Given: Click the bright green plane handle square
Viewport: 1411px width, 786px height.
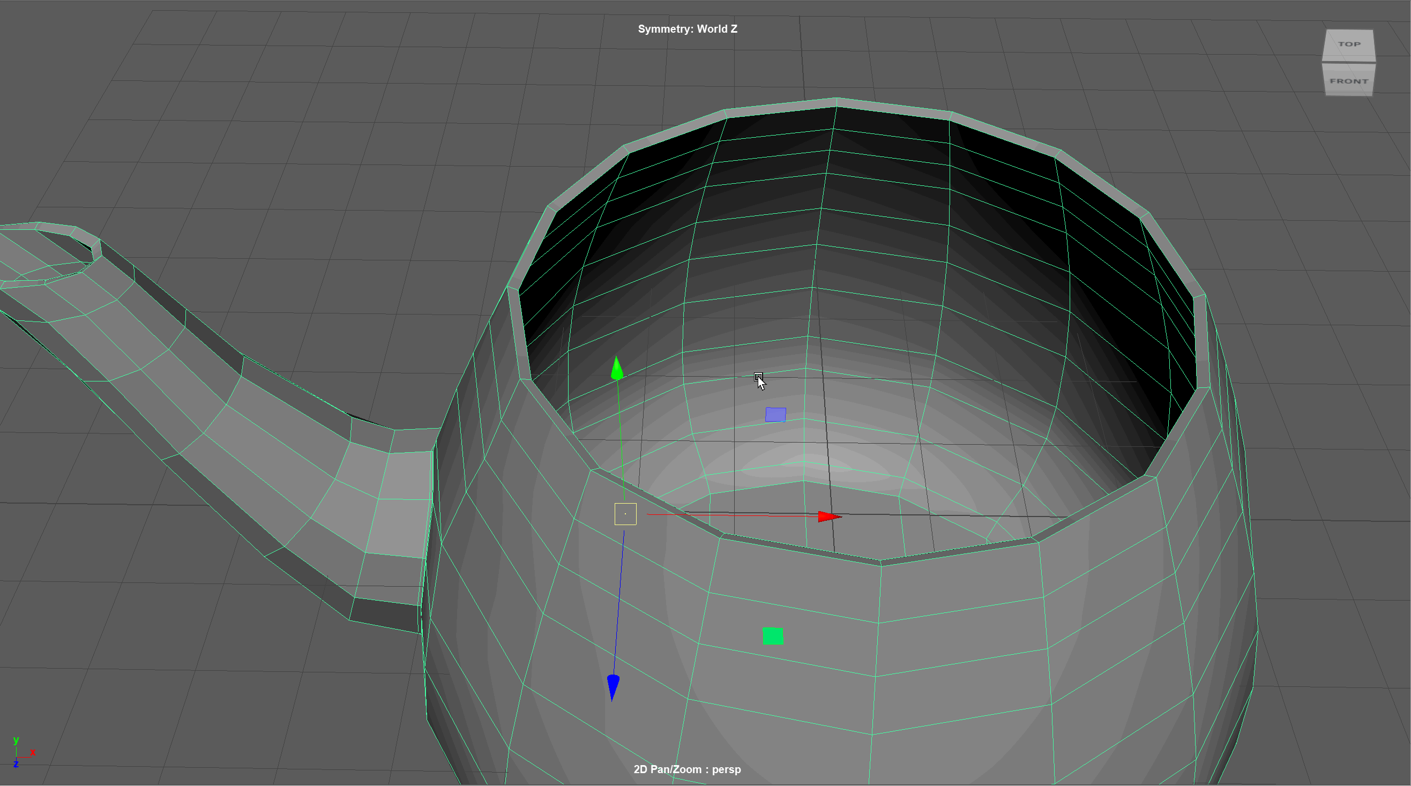Looking at the screenshot, I should tap(773, 636).
